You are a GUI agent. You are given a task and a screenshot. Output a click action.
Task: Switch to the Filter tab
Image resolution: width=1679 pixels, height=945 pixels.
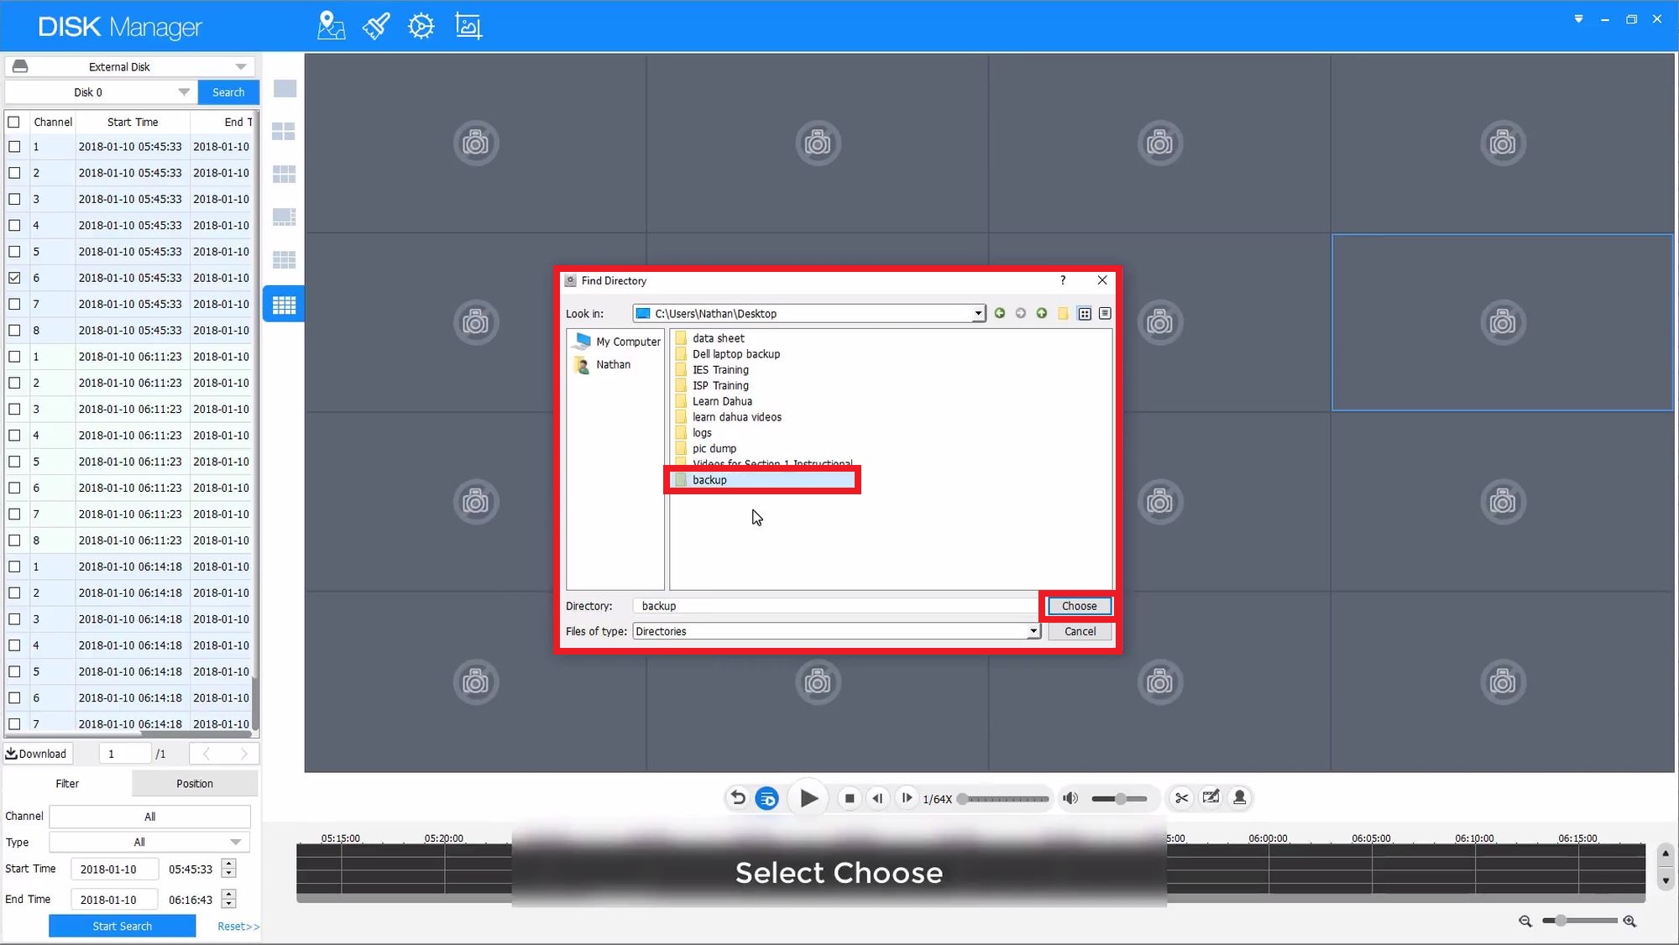tap(67, 783)
